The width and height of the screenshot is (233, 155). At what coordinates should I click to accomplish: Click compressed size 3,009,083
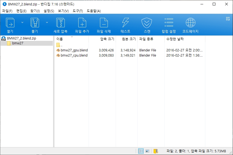pyautogui.click(x=106, y=55)
